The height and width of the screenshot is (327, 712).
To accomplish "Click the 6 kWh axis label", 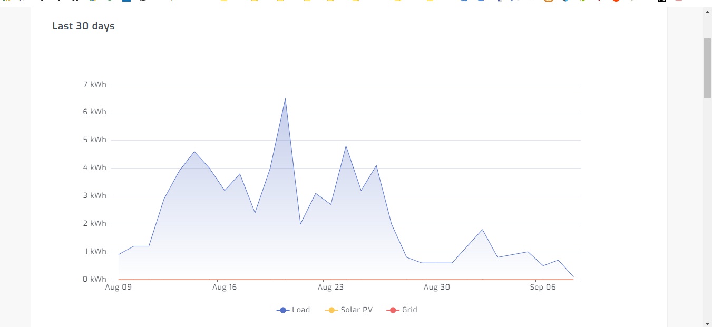I will pyautogui.click(x=94, y=112).
